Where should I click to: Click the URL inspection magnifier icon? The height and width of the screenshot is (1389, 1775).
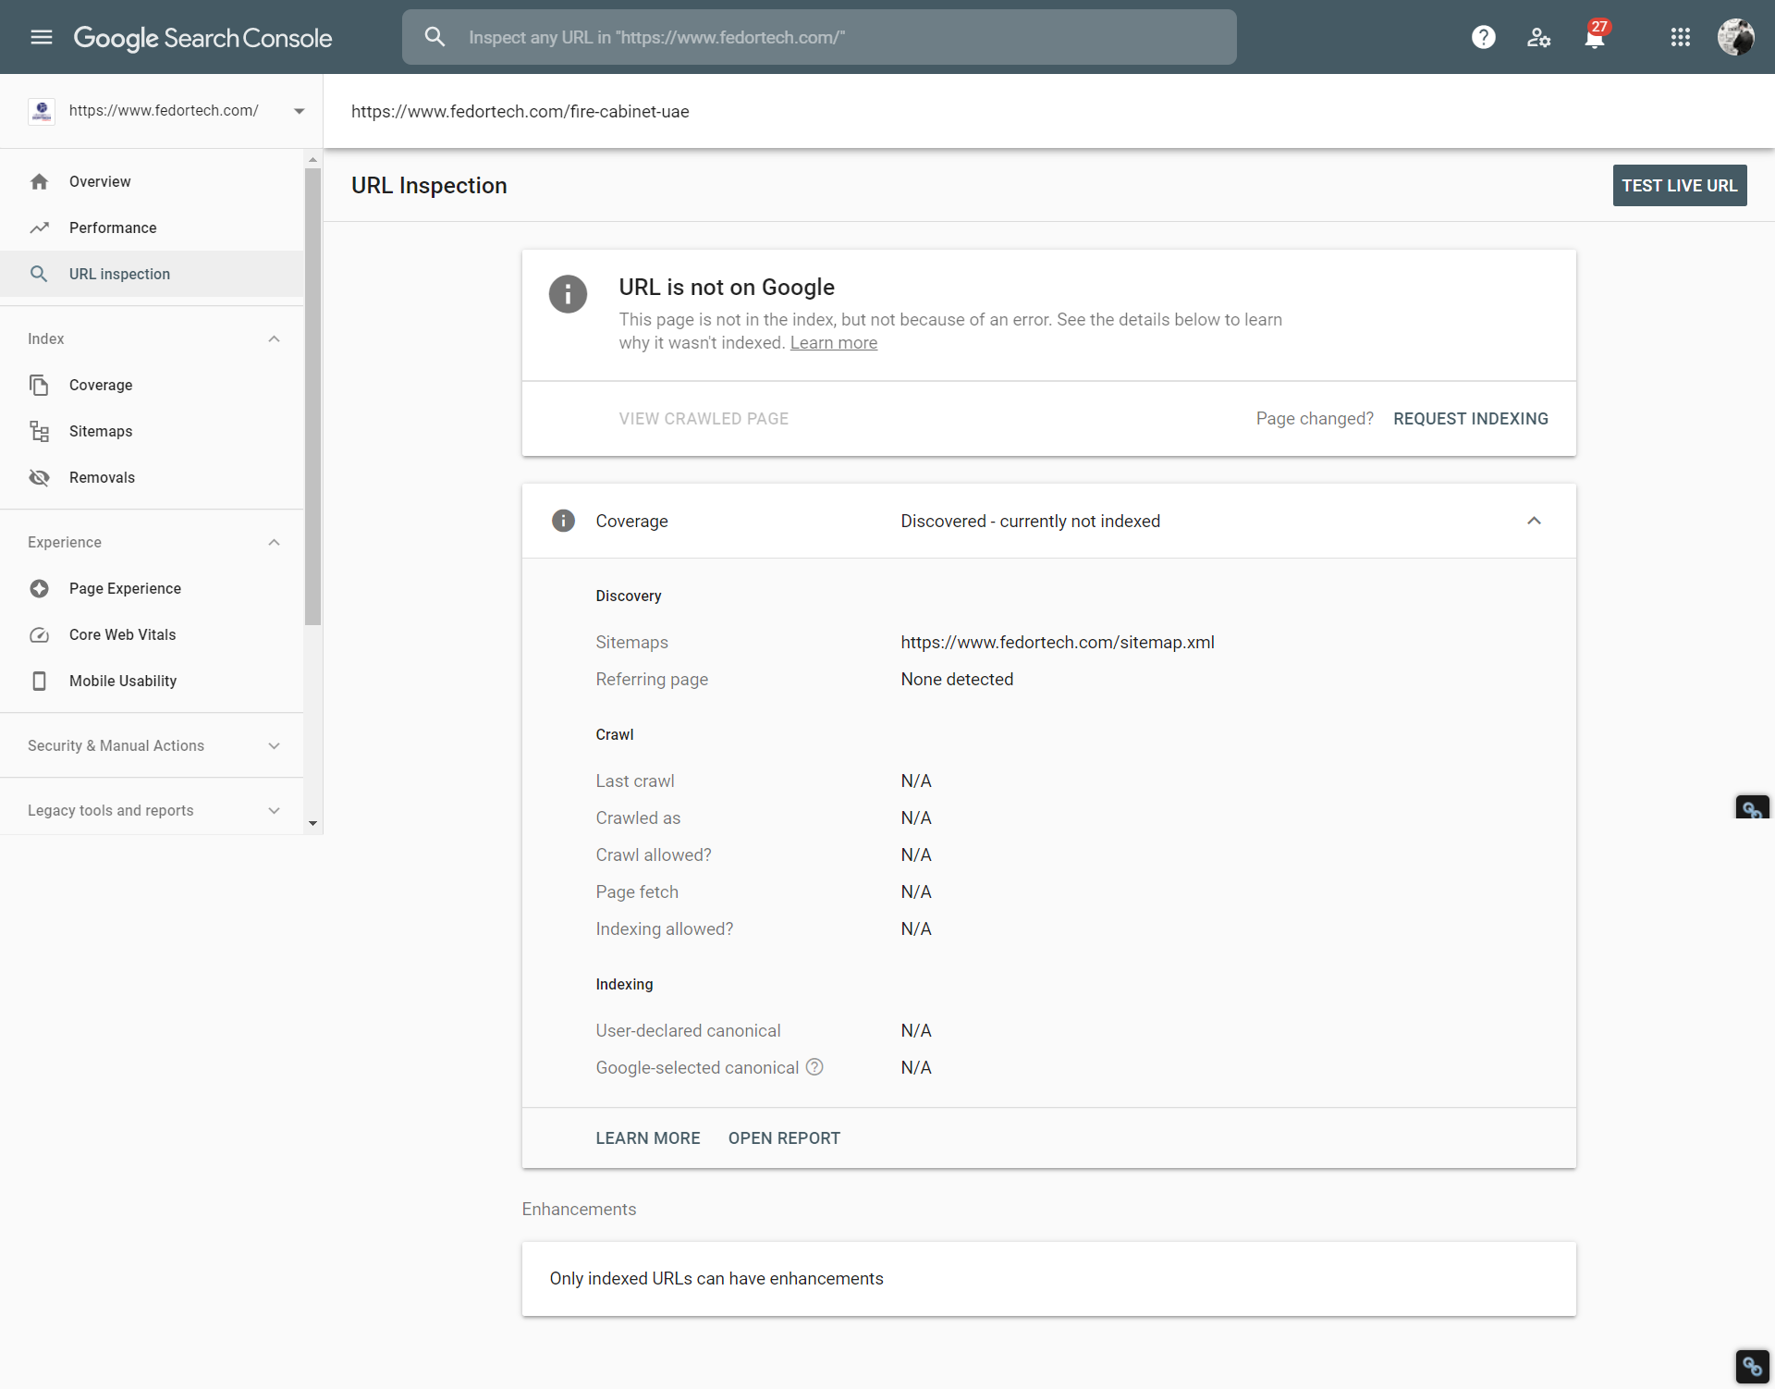point(39,274)
